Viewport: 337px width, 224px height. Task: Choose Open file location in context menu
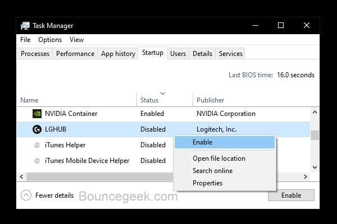tap(225, 158)
